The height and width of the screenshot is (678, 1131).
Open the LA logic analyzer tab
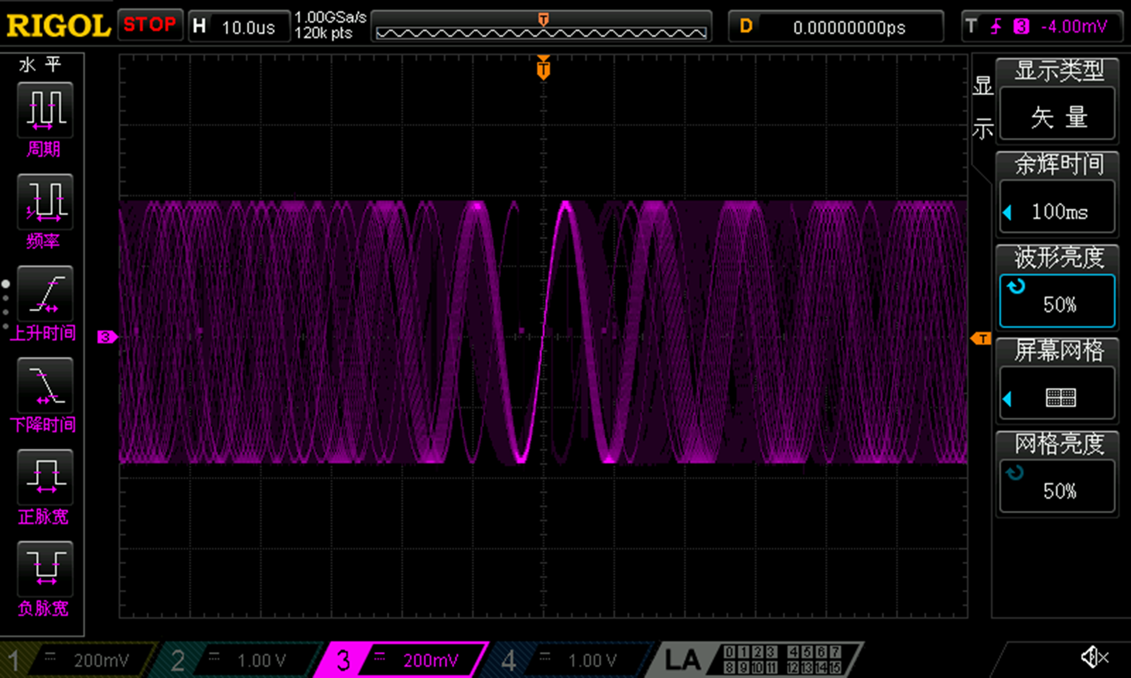(683, 660)
